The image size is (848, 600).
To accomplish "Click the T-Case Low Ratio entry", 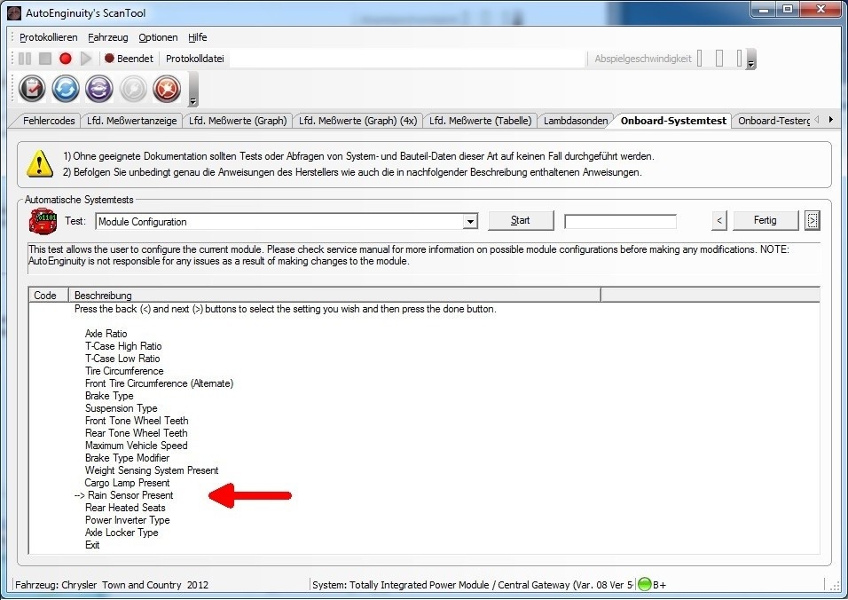I will [x=122, y=359].
